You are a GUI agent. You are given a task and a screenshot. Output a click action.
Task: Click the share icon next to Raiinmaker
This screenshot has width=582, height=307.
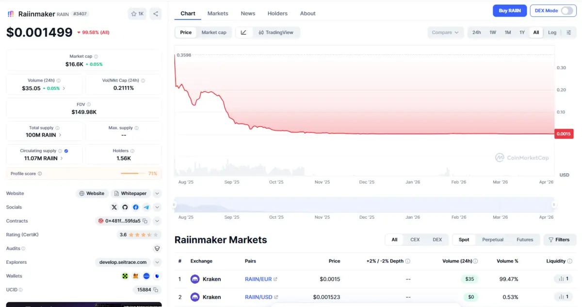click(x=155, y=14)
